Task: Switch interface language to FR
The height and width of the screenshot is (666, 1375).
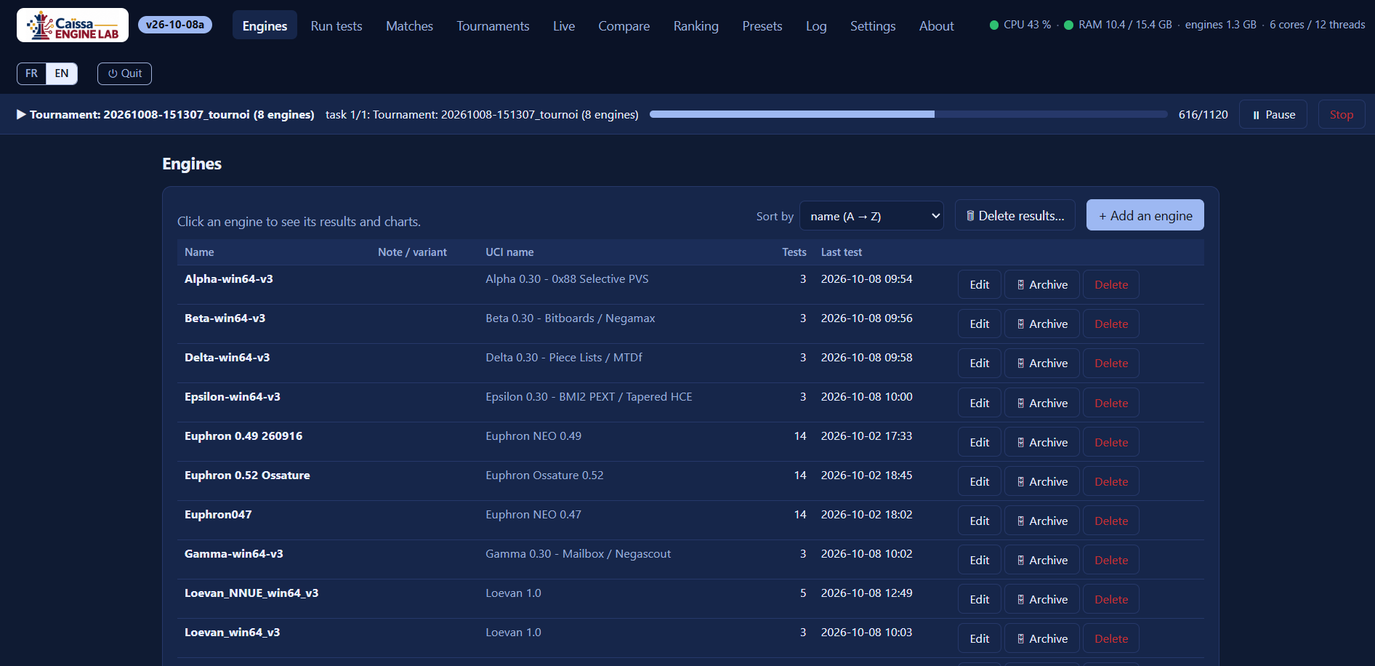Action: pyautogui.click(x=31, y=73)
